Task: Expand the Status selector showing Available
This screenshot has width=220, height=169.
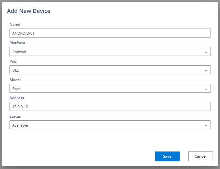Action: (x=105, y=125)
